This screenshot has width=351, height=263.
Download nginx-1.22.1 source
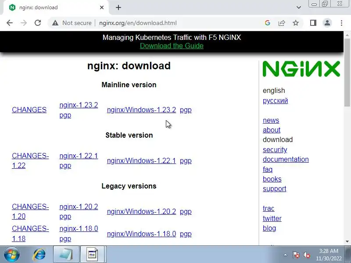(x=79, y=156)
